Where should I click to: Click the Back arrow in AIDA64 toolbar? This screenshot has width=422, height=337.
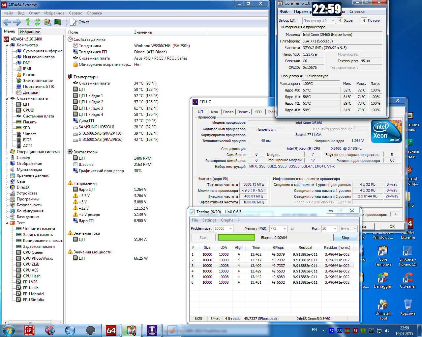[7, 22]
